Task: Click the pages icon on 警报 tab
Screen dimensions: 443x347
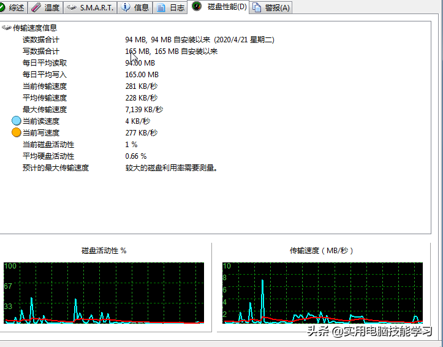Action: pos(257,7)
